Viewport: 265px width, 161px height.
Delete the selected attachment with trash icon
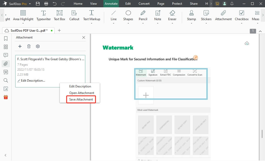pyautogui.click(x=29, y=46)
